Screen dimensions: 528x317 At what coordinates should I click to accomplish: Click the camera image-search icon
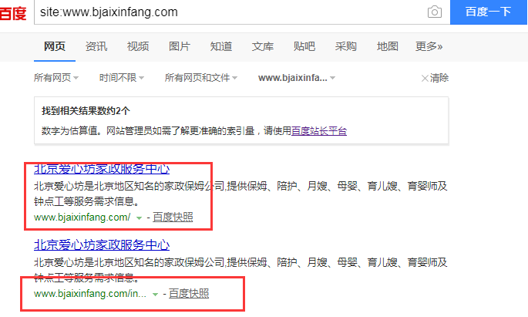point(435,12)
